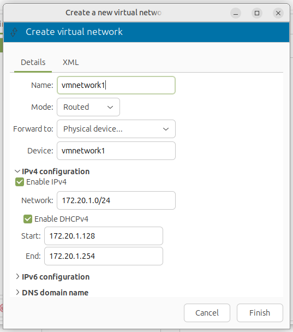
Task: Open the Forward to Physical device dropdown
Action: pos(116,129)
